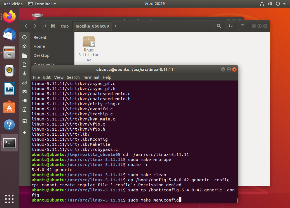
Task: Open the Search menu in Terminal
Action: click(73, 77)
